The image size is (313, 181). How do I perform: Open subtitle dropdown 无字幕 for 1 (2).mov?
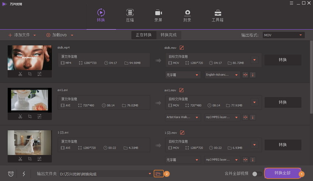pyautogui.click(x=183, y=160)
